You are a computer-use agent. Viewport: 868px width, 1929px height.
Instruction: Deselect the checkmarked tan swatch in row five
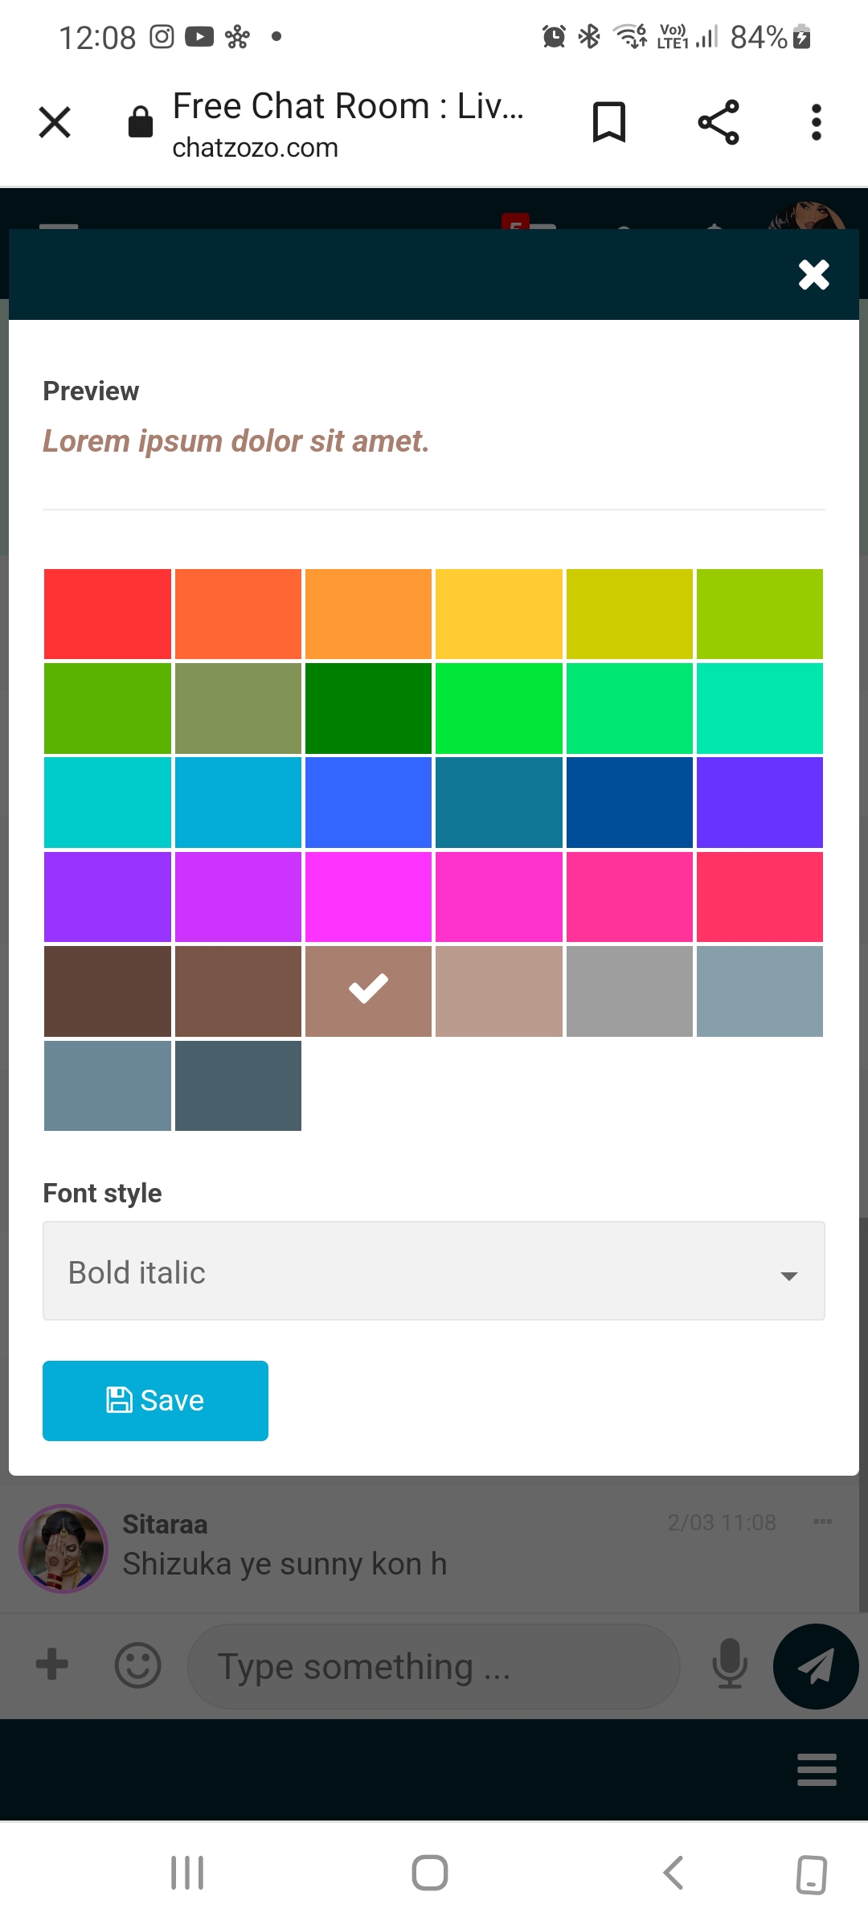pos(368,991)
